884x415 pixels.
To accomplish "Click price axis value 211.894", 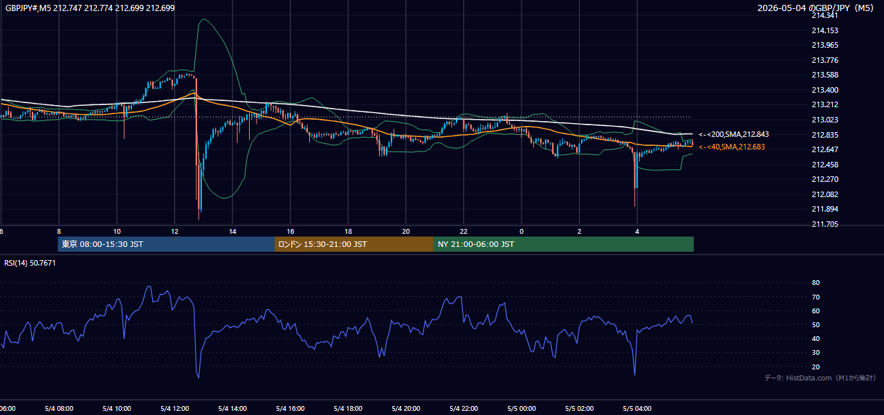I will click(825, 209).
